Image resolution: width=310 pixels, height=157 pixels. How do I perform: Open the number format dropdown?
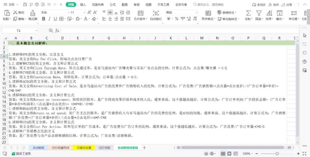point(197,12)
